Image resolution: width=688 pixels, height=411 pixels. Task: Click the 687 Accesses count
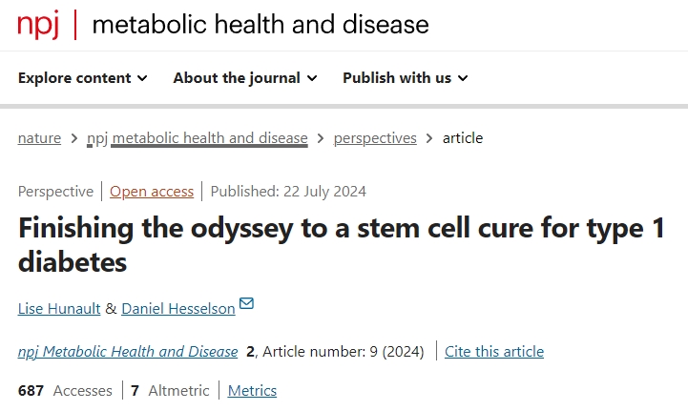65,391
